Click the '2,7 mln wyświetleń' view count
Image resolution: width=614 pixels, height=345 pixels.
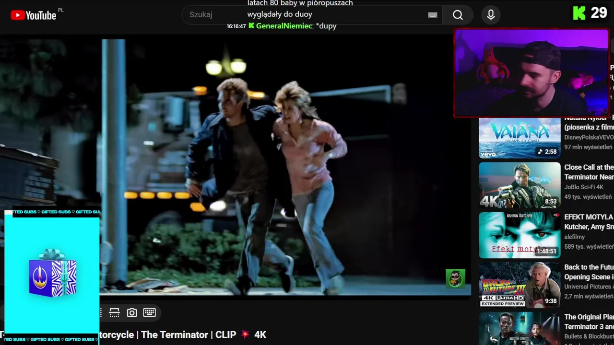tap(589, 297)
